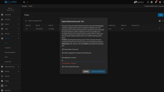Click the Directory Services icon

tap(2, 67)
